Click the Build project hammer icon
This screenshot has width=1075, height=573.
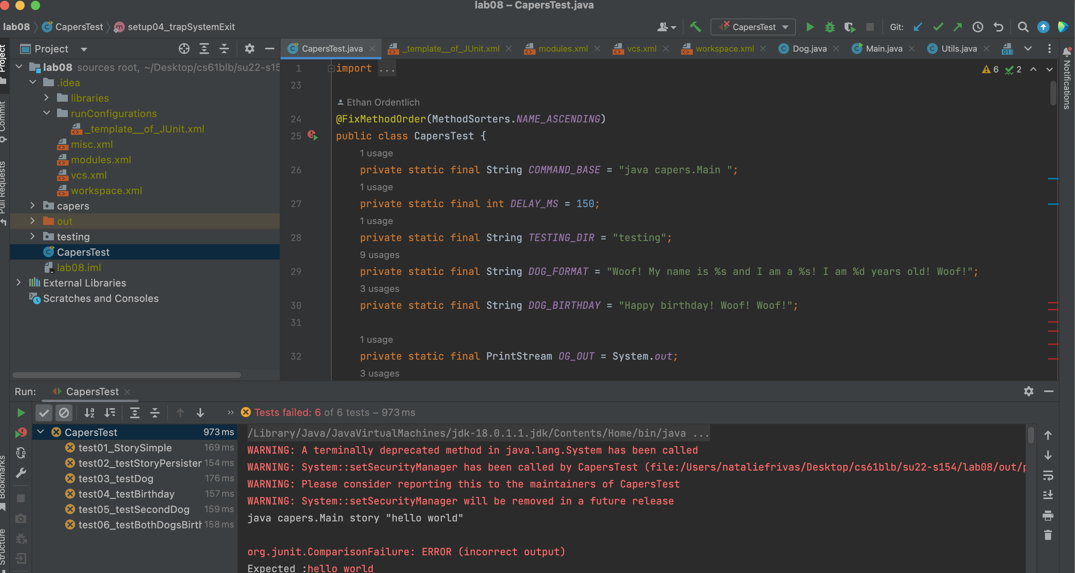(x=695, y=27)
